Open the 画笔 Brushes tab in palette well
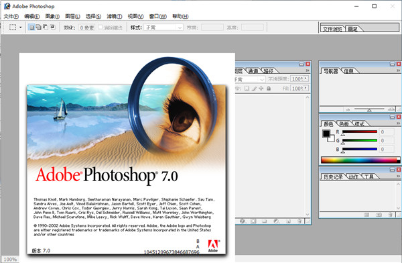Viewport: 402px width, 263px height. pyautogui.click(x=353, y=29)
